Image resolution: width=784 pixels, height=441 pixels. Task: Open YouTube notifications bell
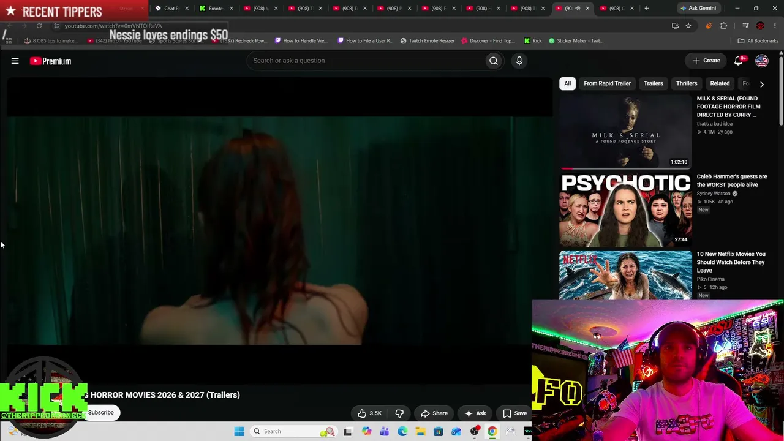[x=739, y=61]
